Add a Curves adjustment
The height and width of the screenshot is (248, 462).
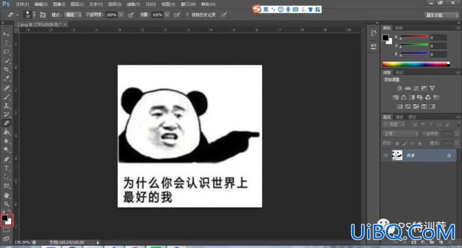click(416, 88)
